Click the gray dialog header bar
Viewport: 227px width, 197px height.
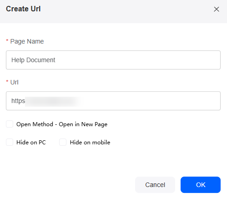pyautogui.click(x=113, y=11)
